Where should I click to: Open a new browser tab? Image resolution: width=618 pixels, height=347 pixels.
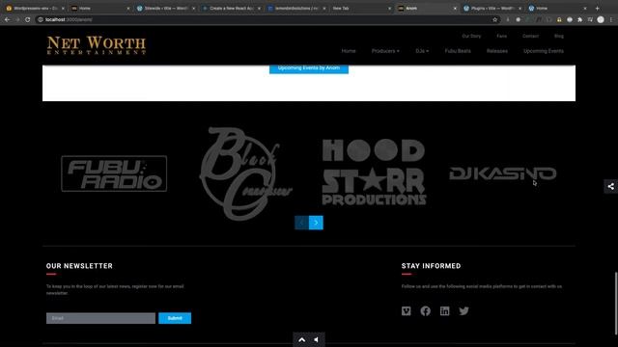(597, 9)
